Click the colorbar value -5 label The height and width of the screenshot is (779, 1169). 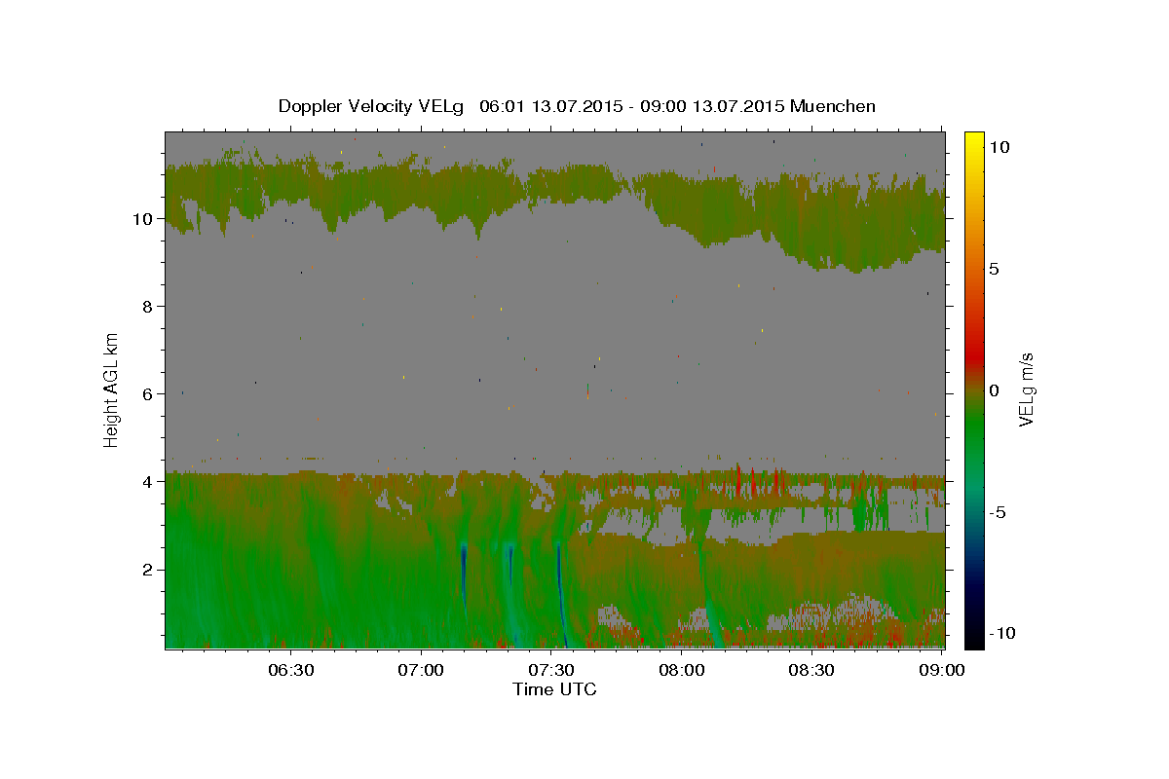pos(998,512)
